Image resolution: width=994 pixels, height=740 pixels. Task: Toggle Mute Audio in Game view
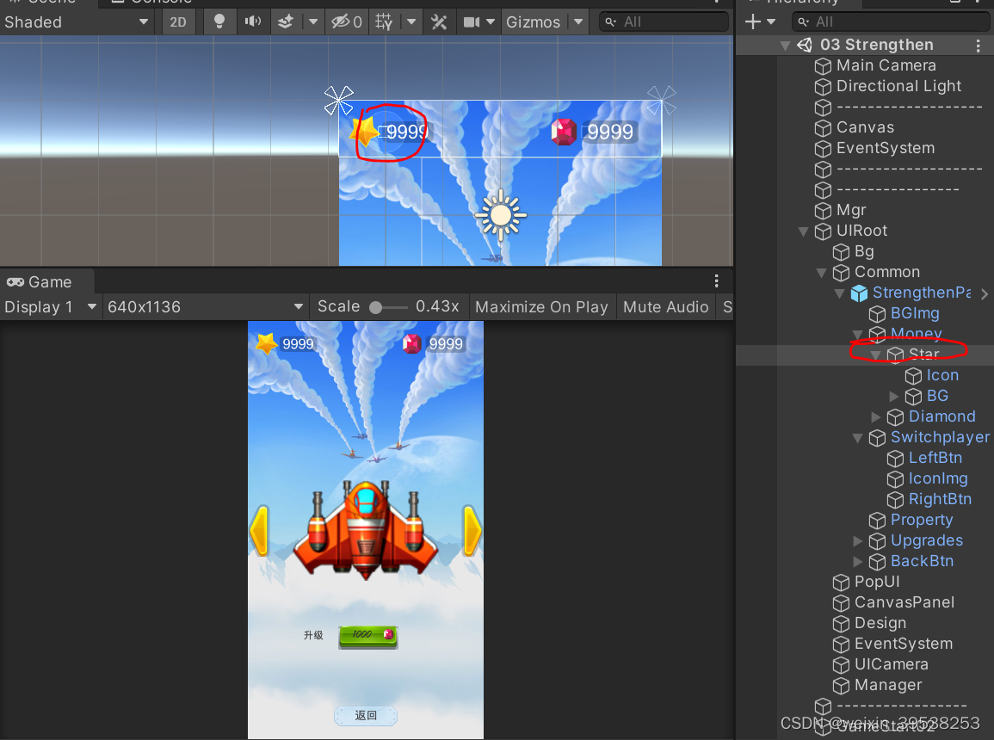coord(665,307)
